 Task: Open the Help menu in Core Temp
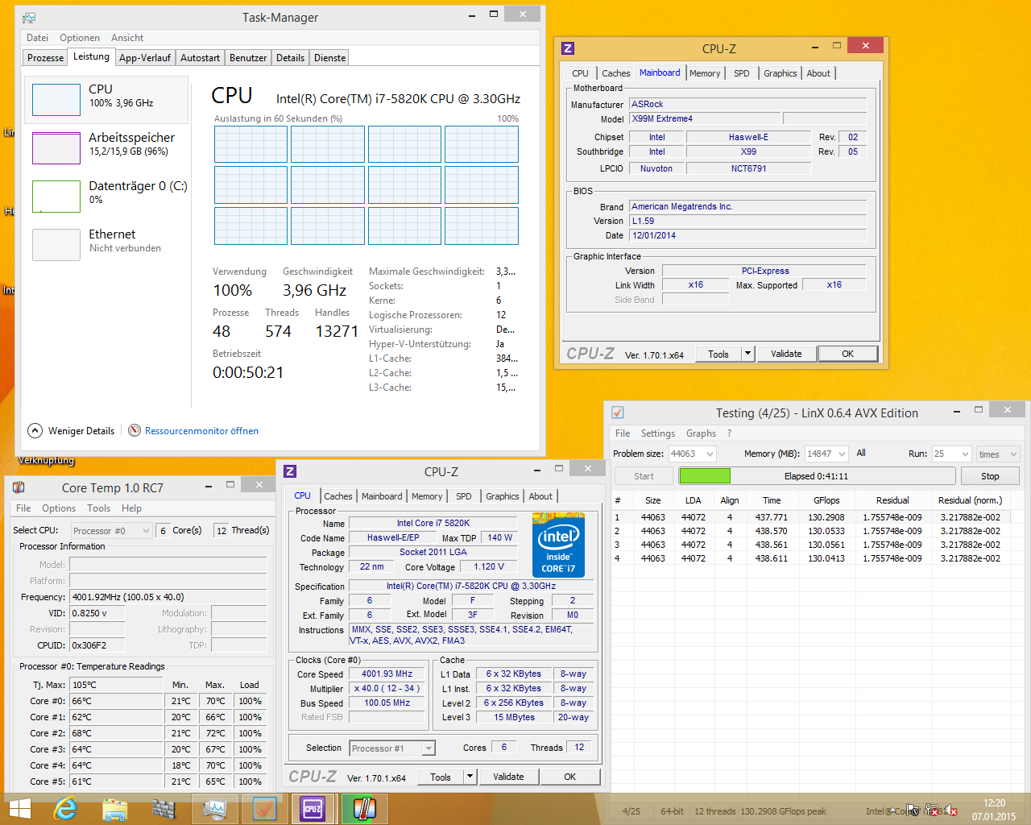coord(131,508)
